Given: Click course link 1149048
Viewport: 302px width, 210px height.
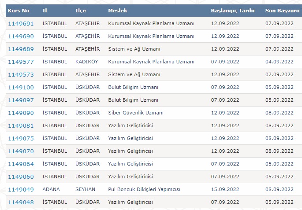Looking at the screenshot, I should (x=21, y=202).
